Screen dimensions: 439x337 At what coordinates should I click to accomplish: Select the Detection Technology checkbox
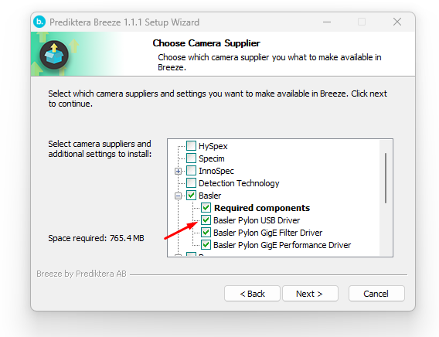click(x=191, y=182)
